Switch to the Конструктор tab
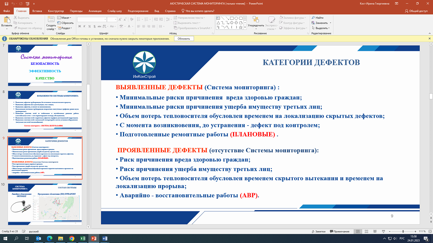Viewport: 433px width, 243px height. 56,11
